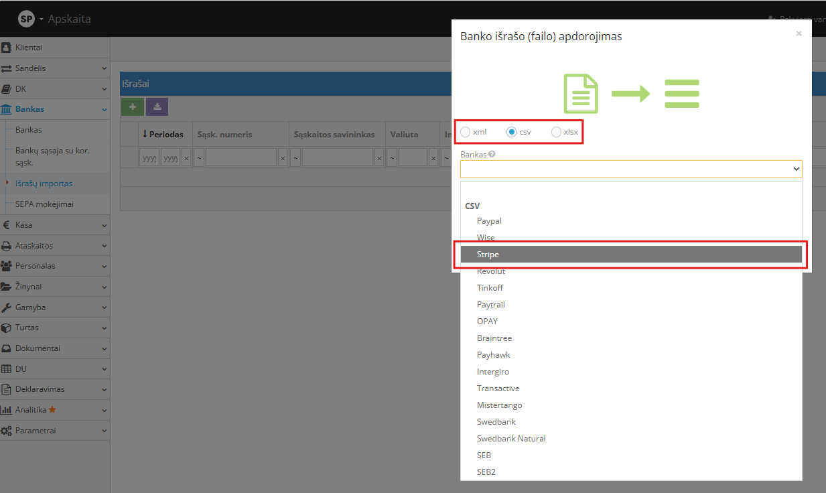Viewport: 826px width, 493px height.
Task: Open the Bankas dropdown in the dialog
Action: tap(630, 169)
